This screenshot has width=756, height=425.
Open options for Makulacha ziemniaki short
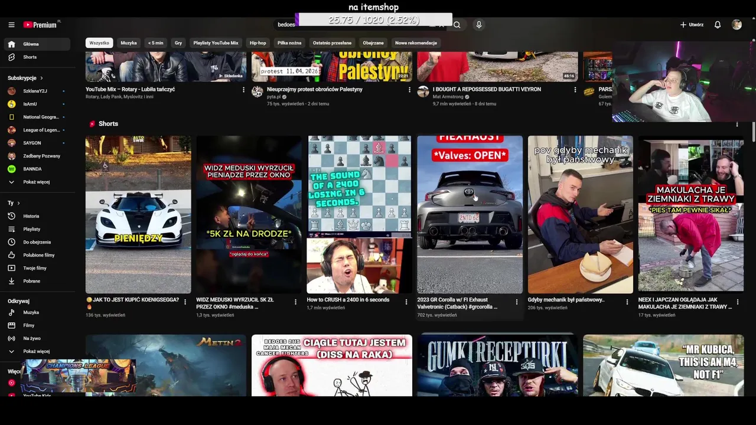pos(737,302)
